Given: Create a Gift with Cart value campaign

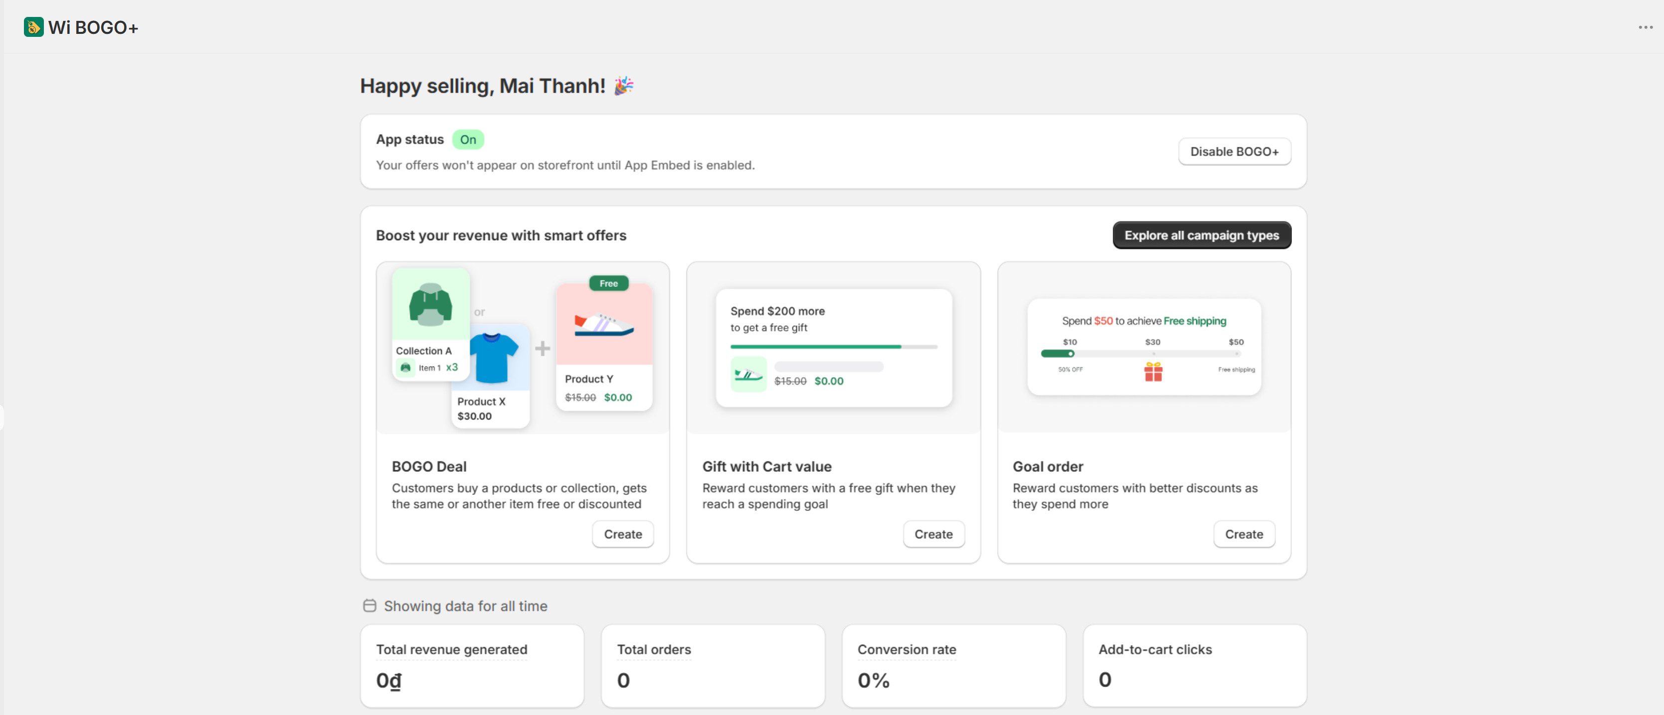Looking at the screenshot, I should [x=933, y=534].
